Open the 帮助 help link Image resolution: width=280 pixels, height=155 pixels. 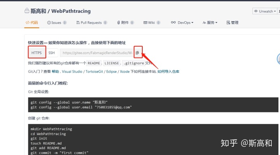pyautogui.click(x=55, y=72)
